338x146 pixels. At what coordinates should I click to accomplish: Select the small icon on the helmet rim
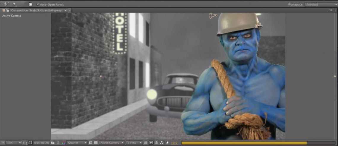[257, 26]
